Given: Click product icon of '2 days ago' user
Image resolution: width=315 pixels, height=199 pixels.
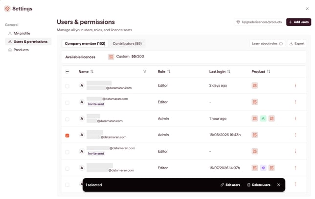Looking at the screenshot, I should pyautogui.click(x=255, y=85).
